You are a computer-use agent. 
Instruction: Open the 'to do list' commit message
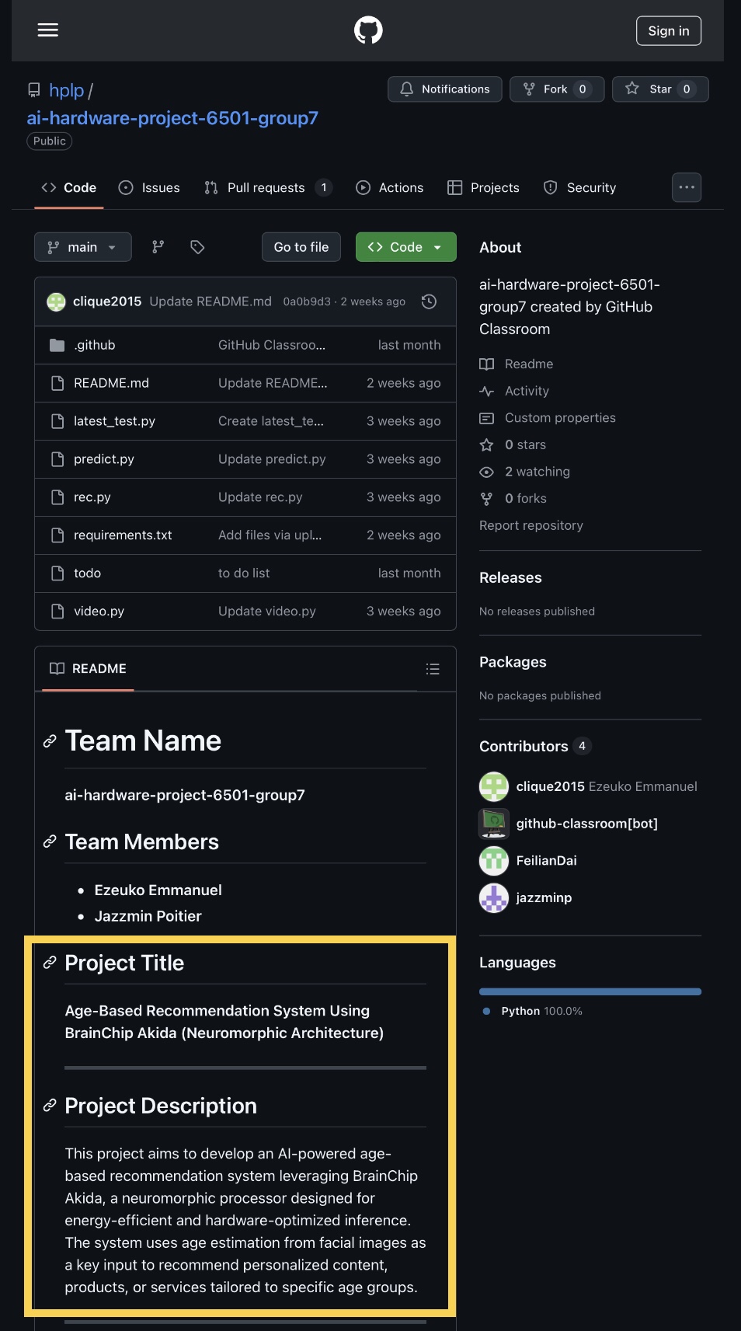[x=244, y=573]
